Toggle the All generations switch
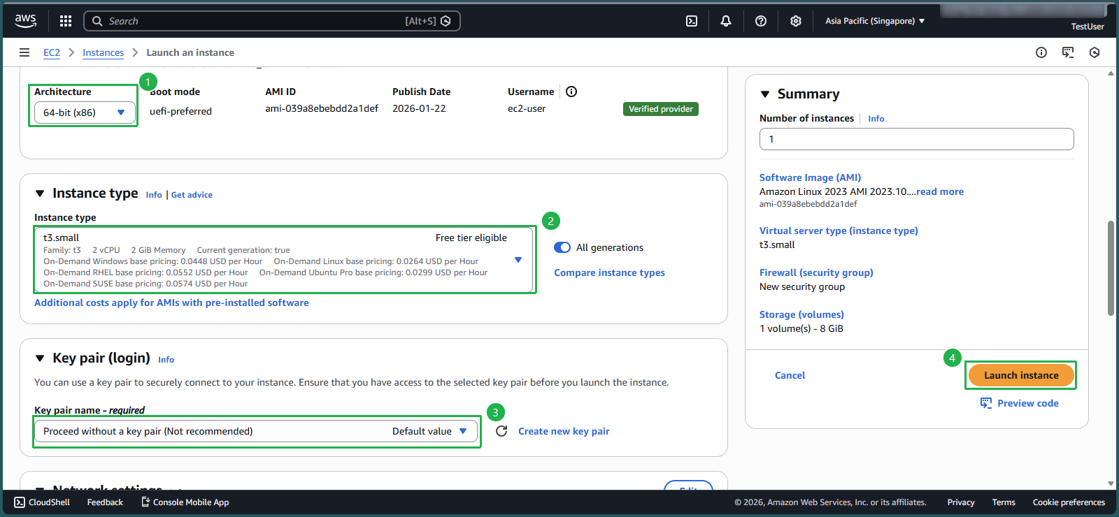Viewport: 1119px width, 517px height. (x=562, y=247)
